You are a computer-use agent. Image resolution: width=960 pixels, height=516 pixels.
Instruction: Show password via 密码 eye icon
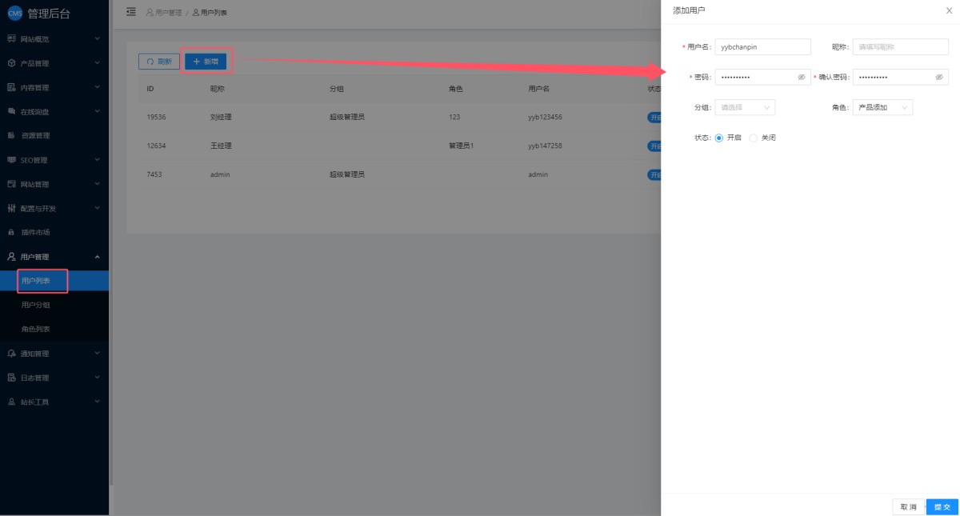pos(802,78)
